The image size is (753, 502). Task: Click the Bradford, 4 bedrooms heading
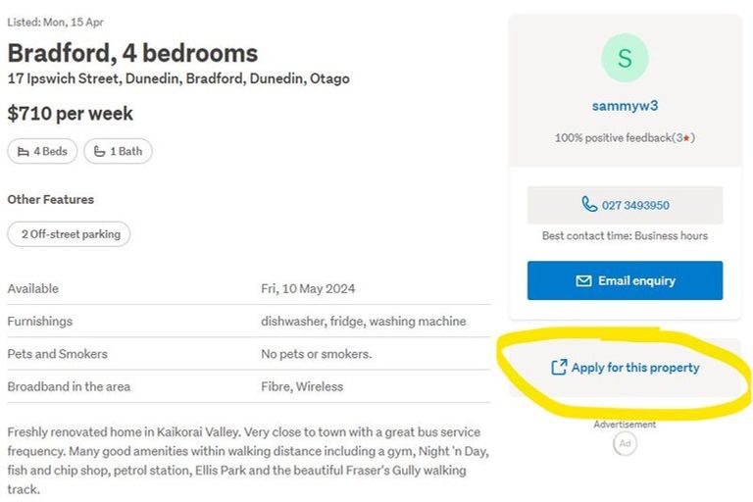click(x=132, y=53)
